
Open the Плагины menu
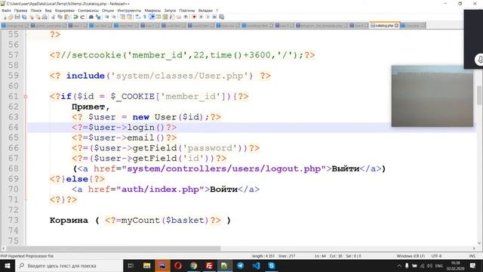pos(187,11)
